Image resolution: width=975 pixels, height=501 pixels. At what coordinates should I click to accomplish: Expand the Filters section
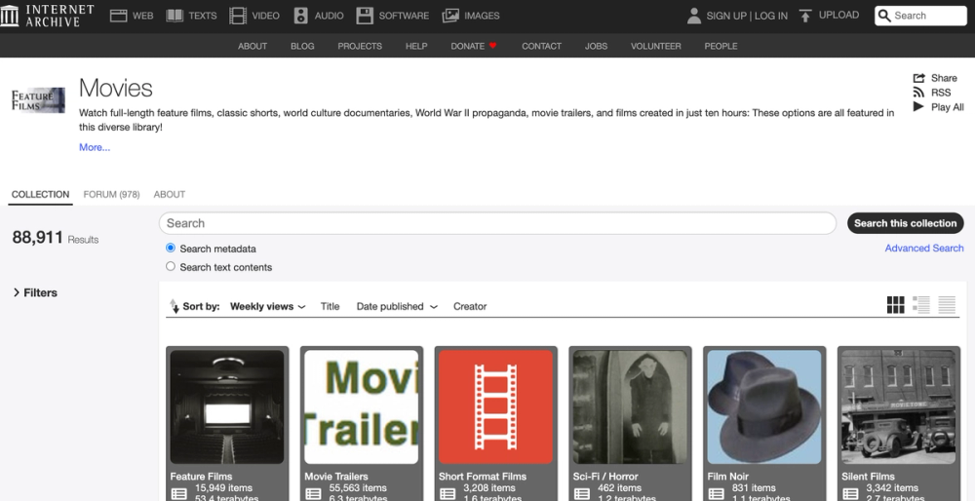coord(35,292)
